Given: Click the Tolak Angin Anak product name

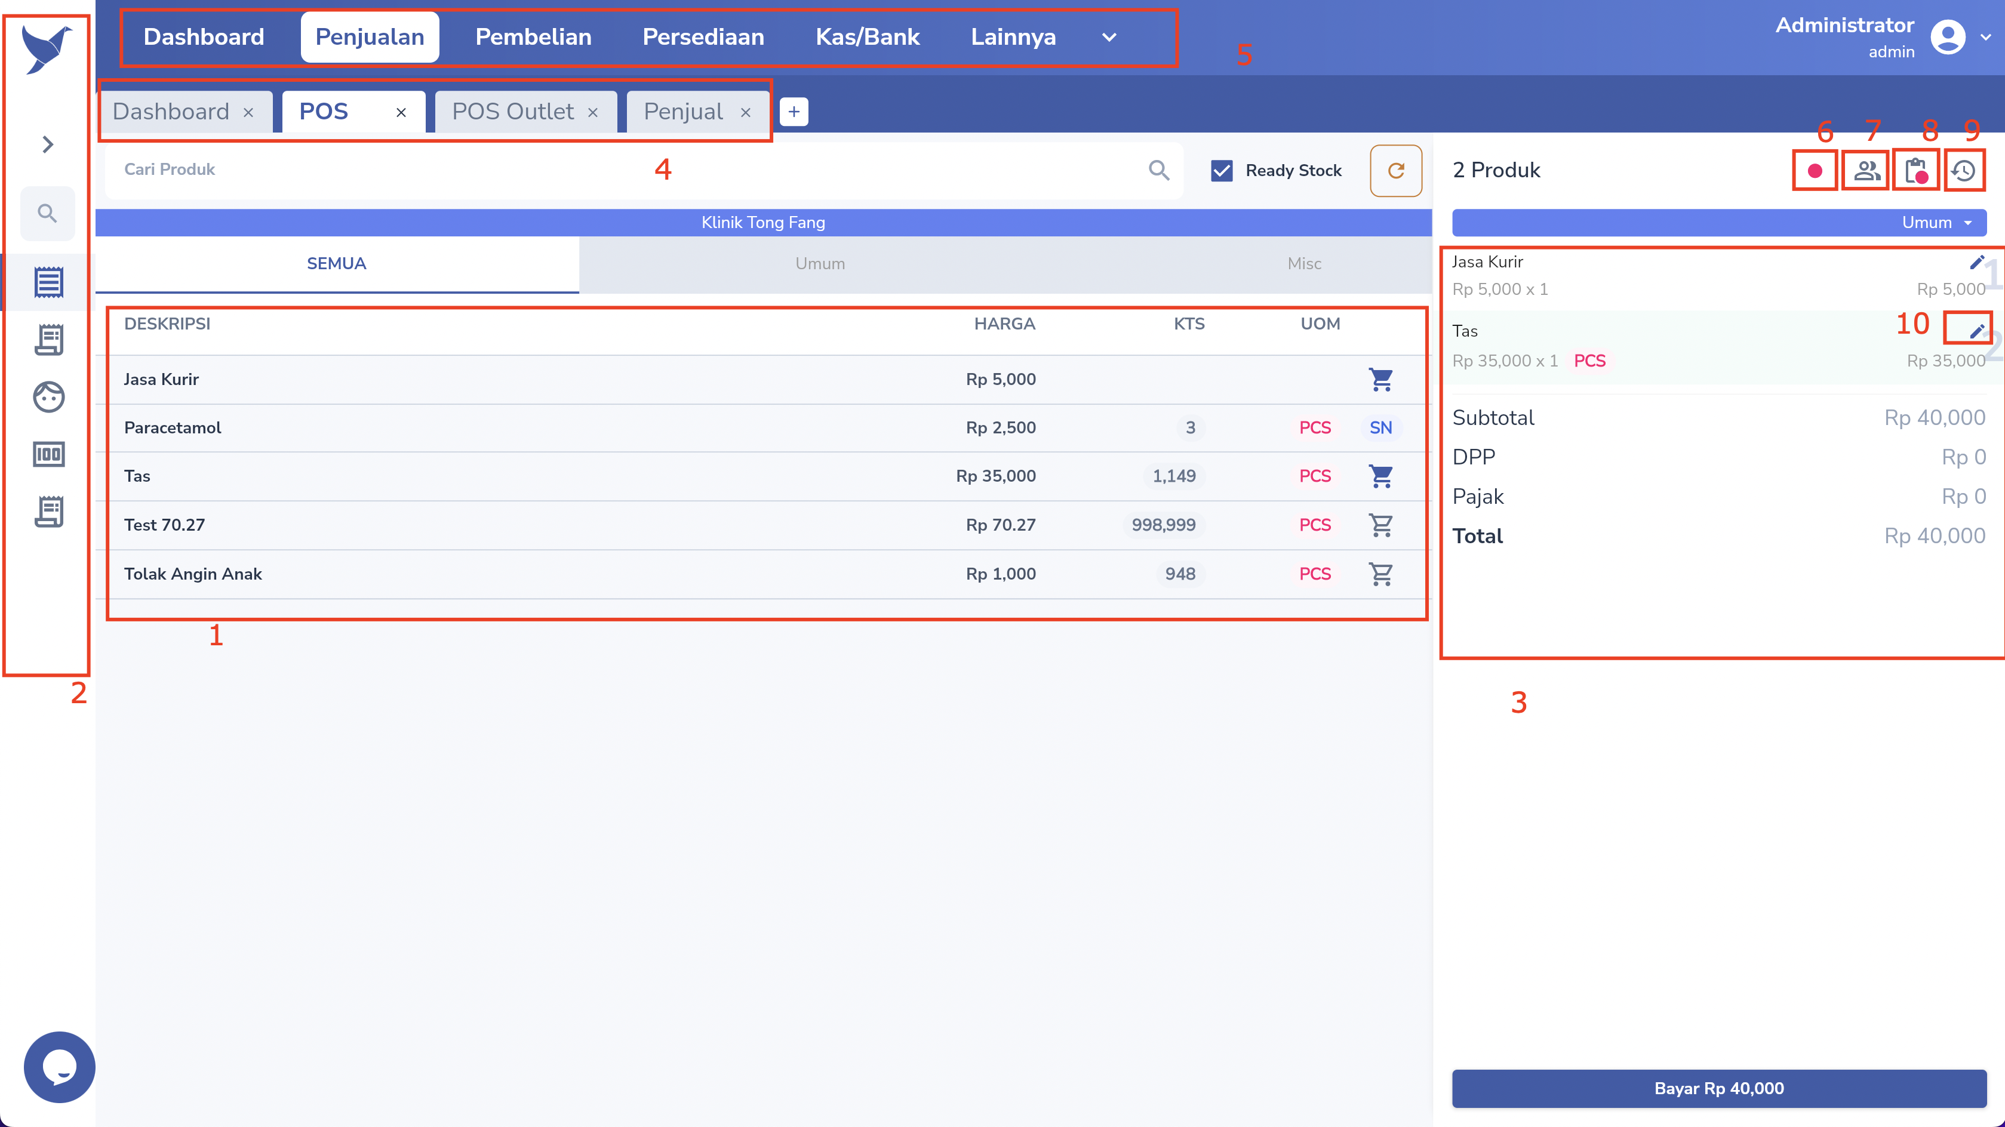Looking at the screenshot, I should pos(193,574).
